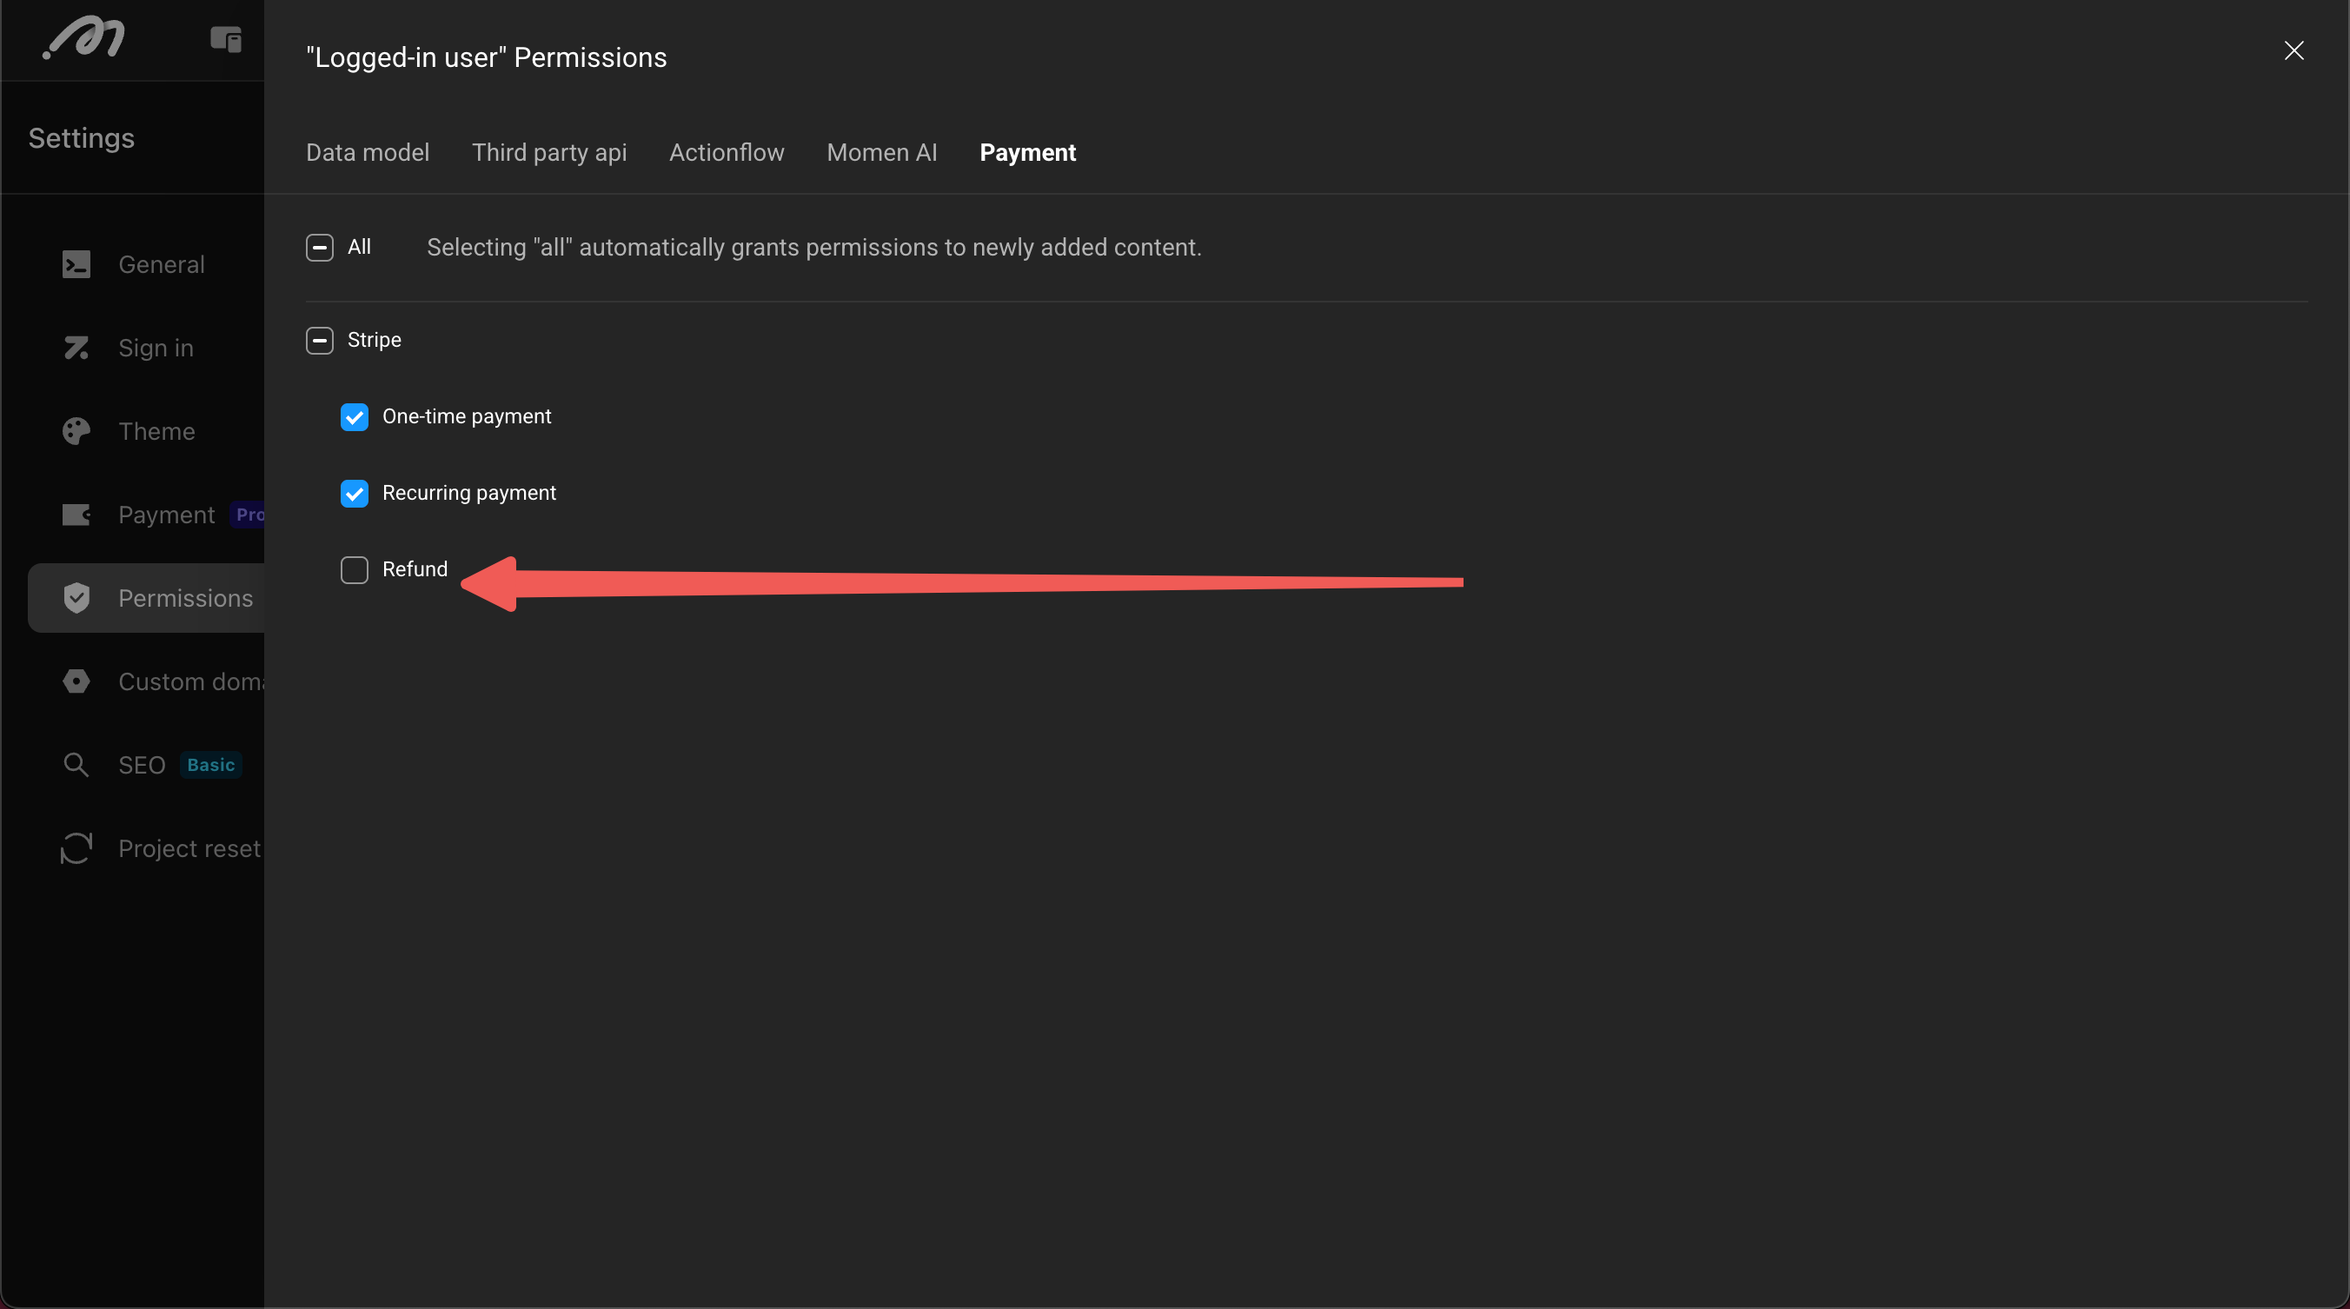Open the Third party api tab
2350x1309 pixels.
pyautogui.click(x=550, y=152)
